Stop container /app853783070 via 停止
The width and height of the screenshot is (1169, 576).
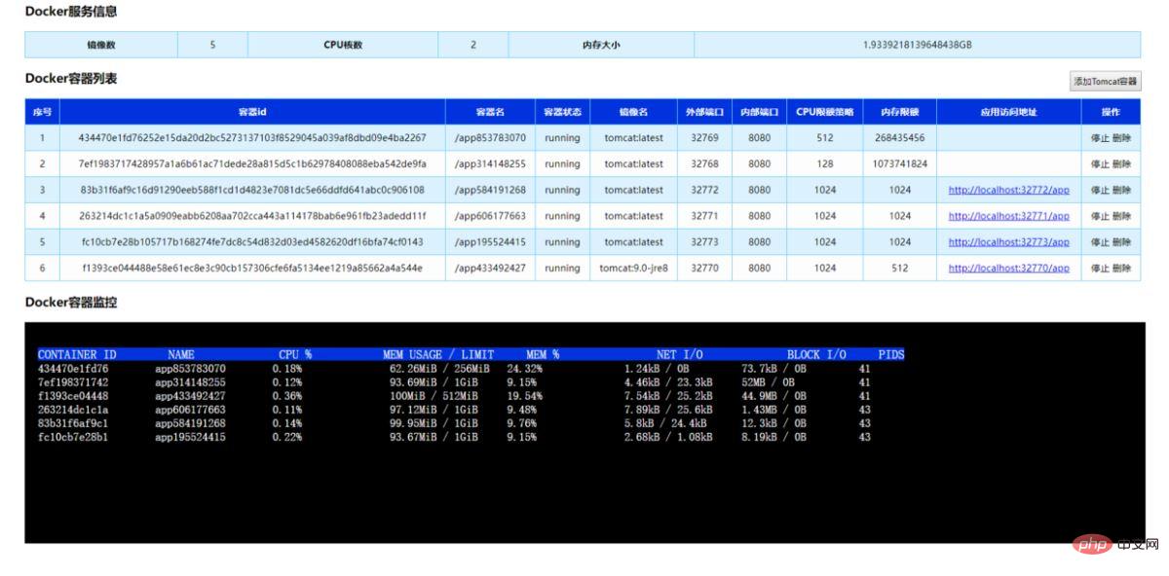click(1100, 138)
